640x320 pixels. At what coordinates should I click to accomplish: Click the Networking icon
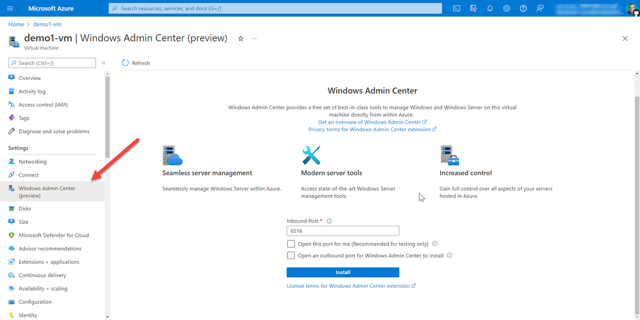pos(12,161)
